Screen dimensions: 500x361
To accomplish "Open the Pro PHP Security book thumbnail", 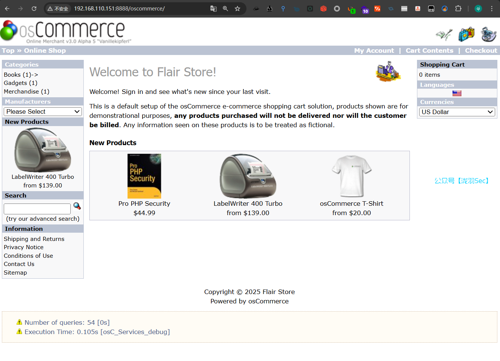I will click(x=144, y=176).
